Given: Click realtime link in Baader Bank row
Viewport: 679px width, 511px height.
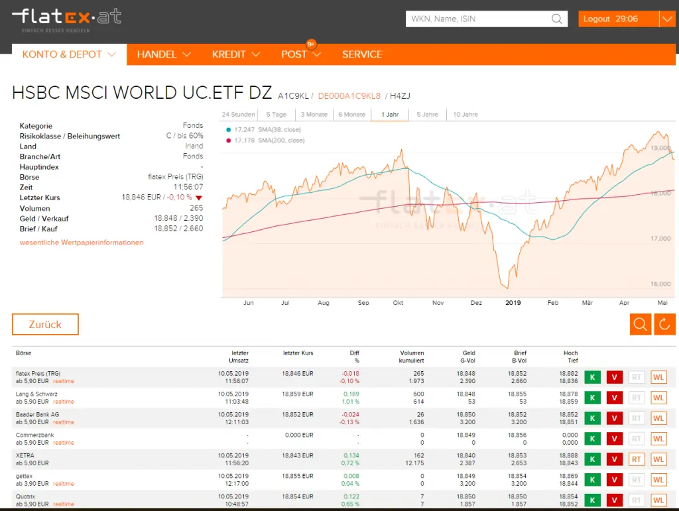Looking at the screenshot, I should 64,422.
